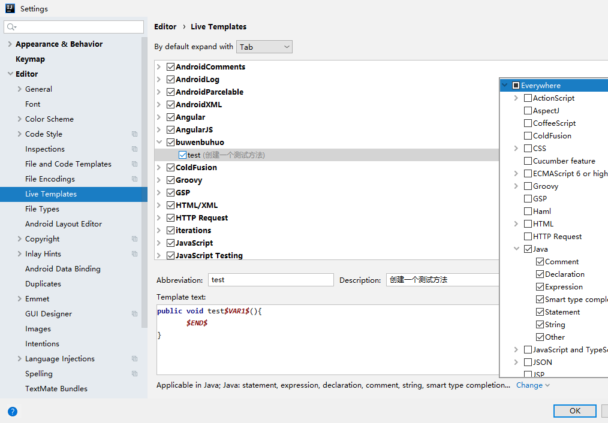Enable the HTTP Request context checkbox
Image resolution: width=608 pixels, height=423 pixels.
[528, 236]
